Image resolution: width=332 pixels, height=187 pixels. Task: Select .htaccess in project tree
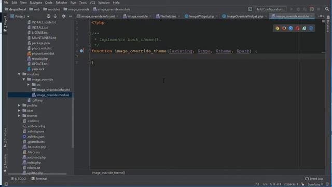point(33,152)
